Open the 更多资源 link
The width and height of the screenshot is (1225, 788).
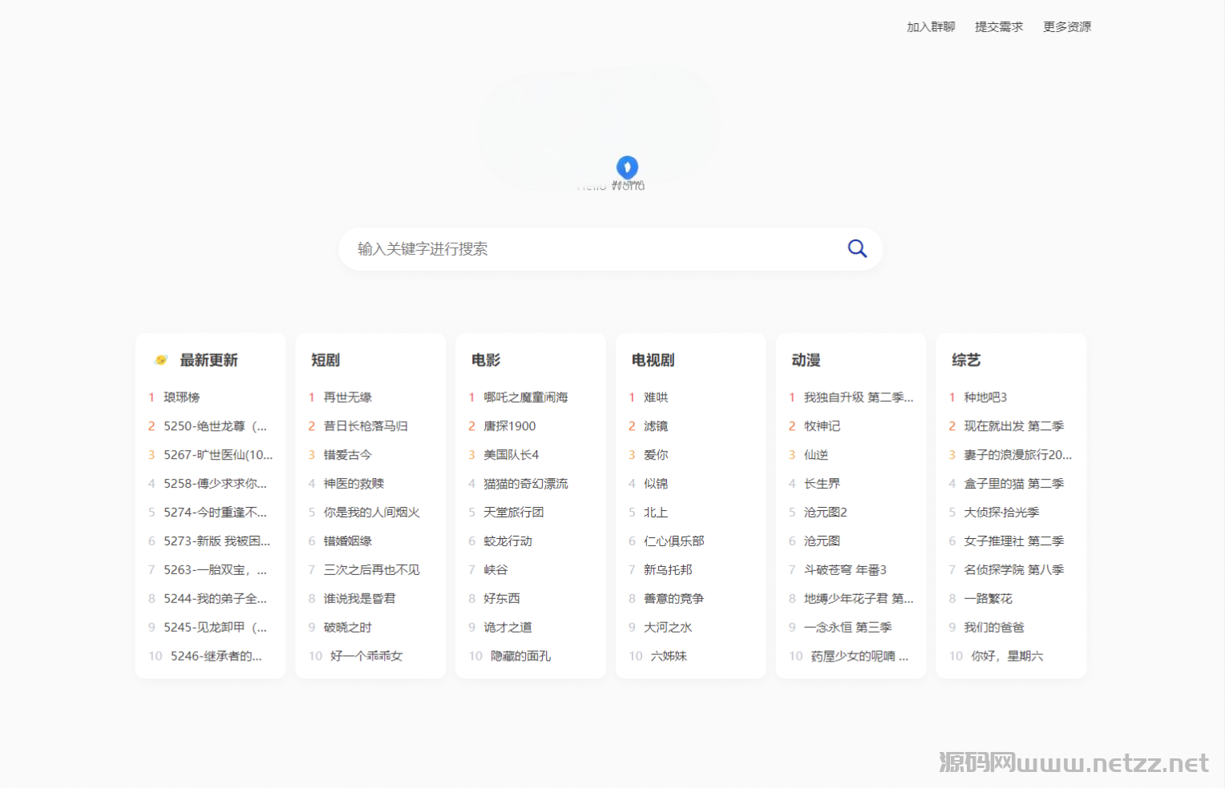click(1067, 27)
